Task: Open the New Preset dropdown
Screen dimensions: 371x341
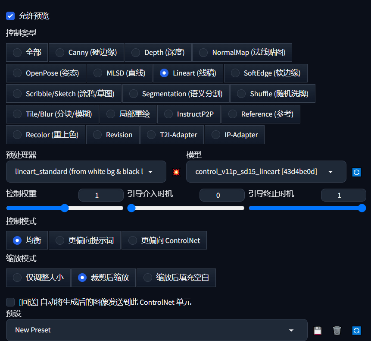Action: (156, 330)
